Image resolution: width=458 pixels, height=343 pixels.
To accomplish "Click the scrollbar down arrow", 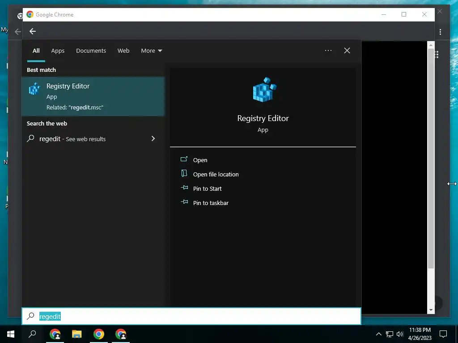I will click(x=431, y=310).
